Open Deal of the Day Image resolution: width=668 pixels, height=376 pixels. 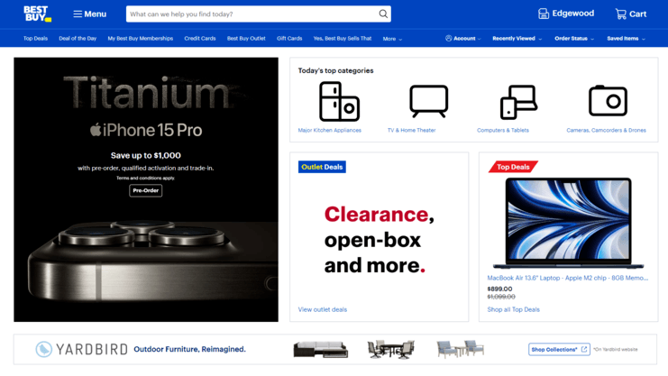click(x=78, y=39)
